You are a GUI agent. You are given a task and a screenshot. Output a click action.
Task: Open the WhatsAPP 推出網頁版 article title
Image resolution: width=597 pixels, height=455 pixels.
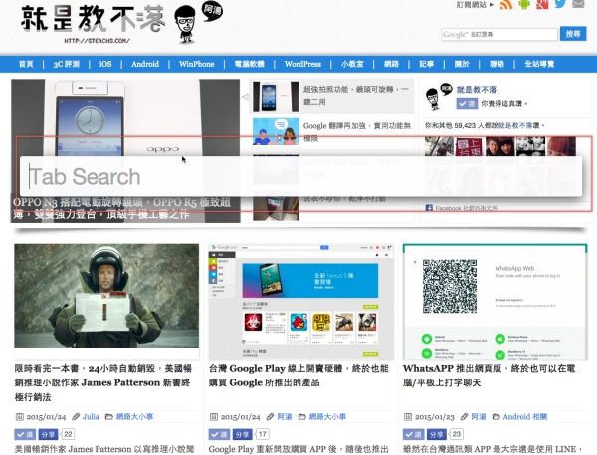(x=489, y=376)
